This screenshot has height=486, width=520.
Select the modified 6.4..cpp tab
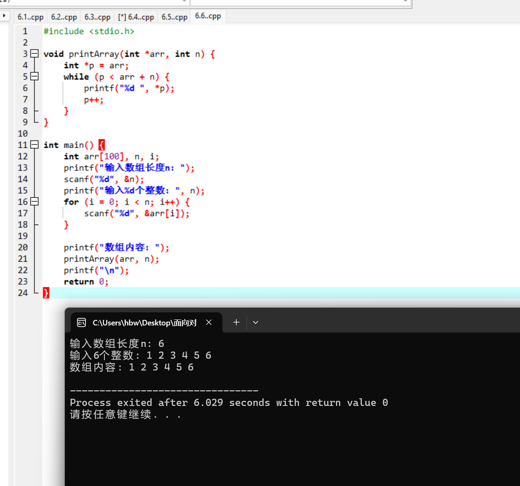click(x=136, y=17)
